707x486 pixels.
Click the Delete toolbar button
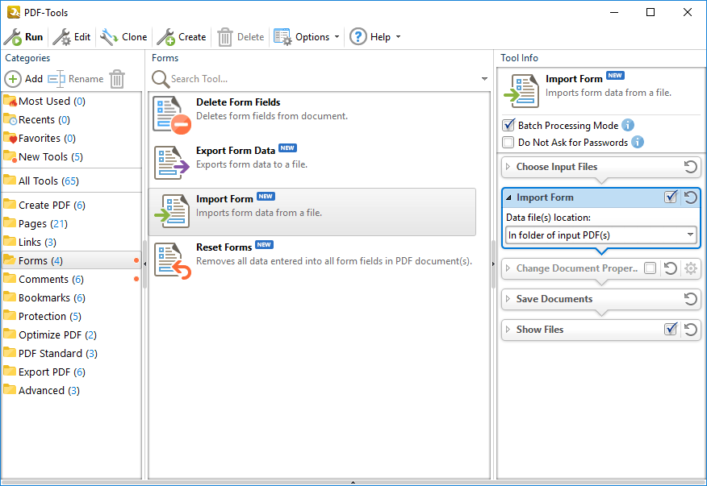point(241,37)
